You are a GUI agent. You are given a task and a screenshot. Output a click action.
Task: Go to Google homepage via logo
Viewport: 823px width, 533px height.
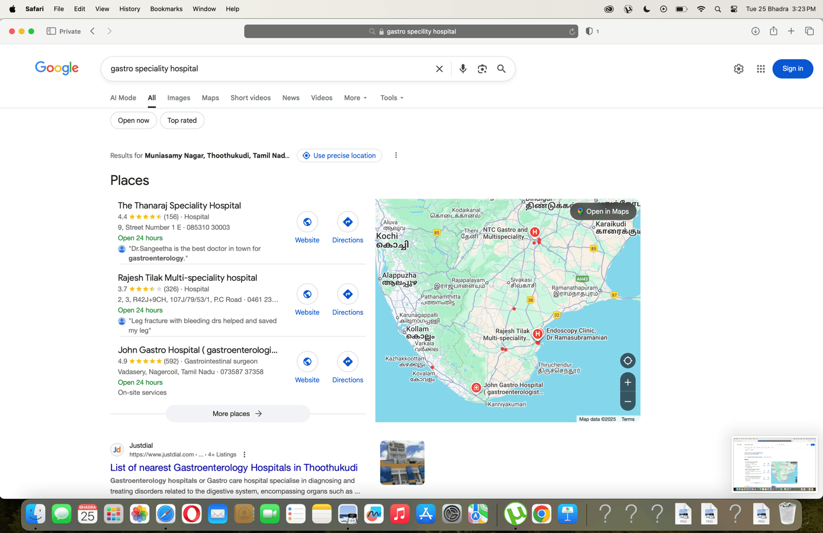pos(57,68)
